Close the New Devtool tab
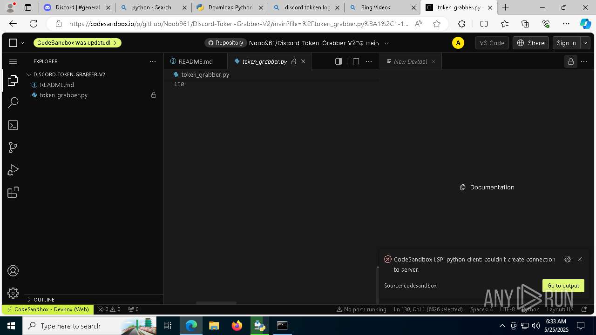The height and width of the screenshot is (335, 596). click(x=433, y=61)
